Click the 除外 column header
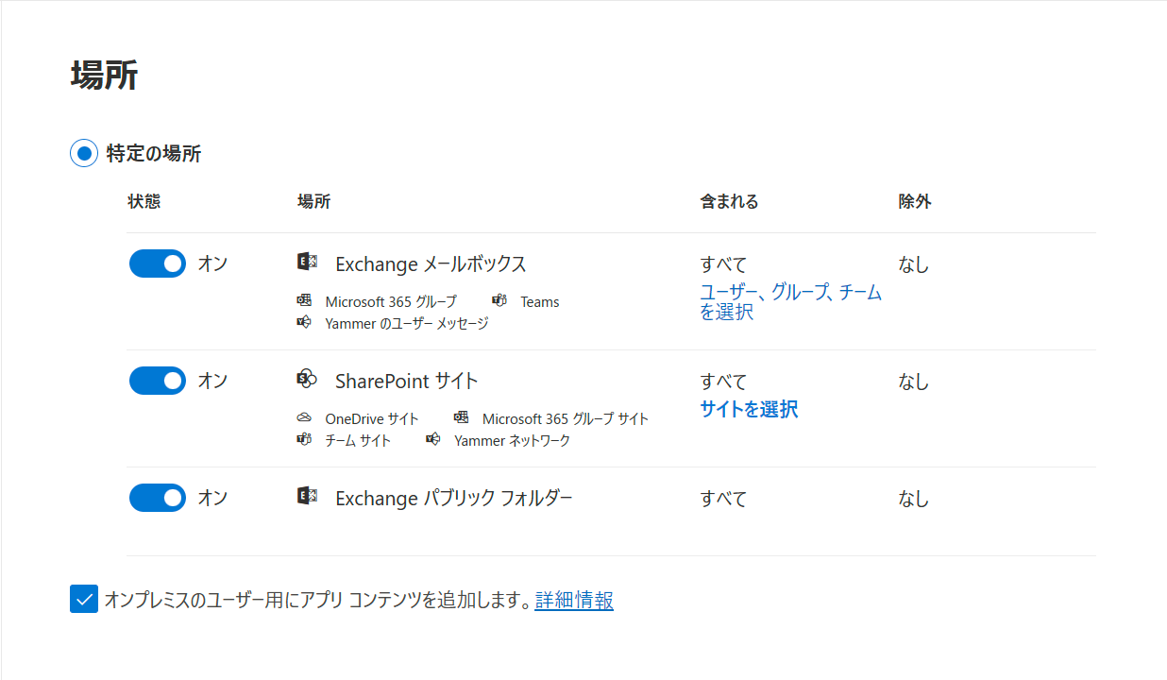This screenshot has width=1167, height=680. (915, 201)
